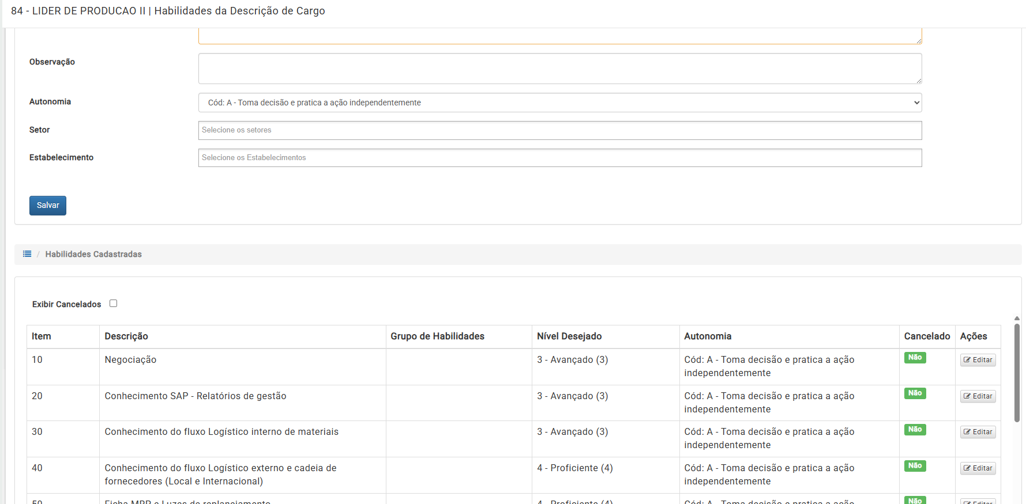Image resolution: width=1026 pixels, height=504 pixels.
Task: Click the Item column header
Action: click(x=42, y=336)
